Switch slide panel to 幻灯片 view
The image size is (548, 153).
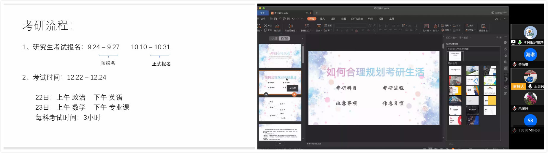pyautogui.click(x=284, y=39)
